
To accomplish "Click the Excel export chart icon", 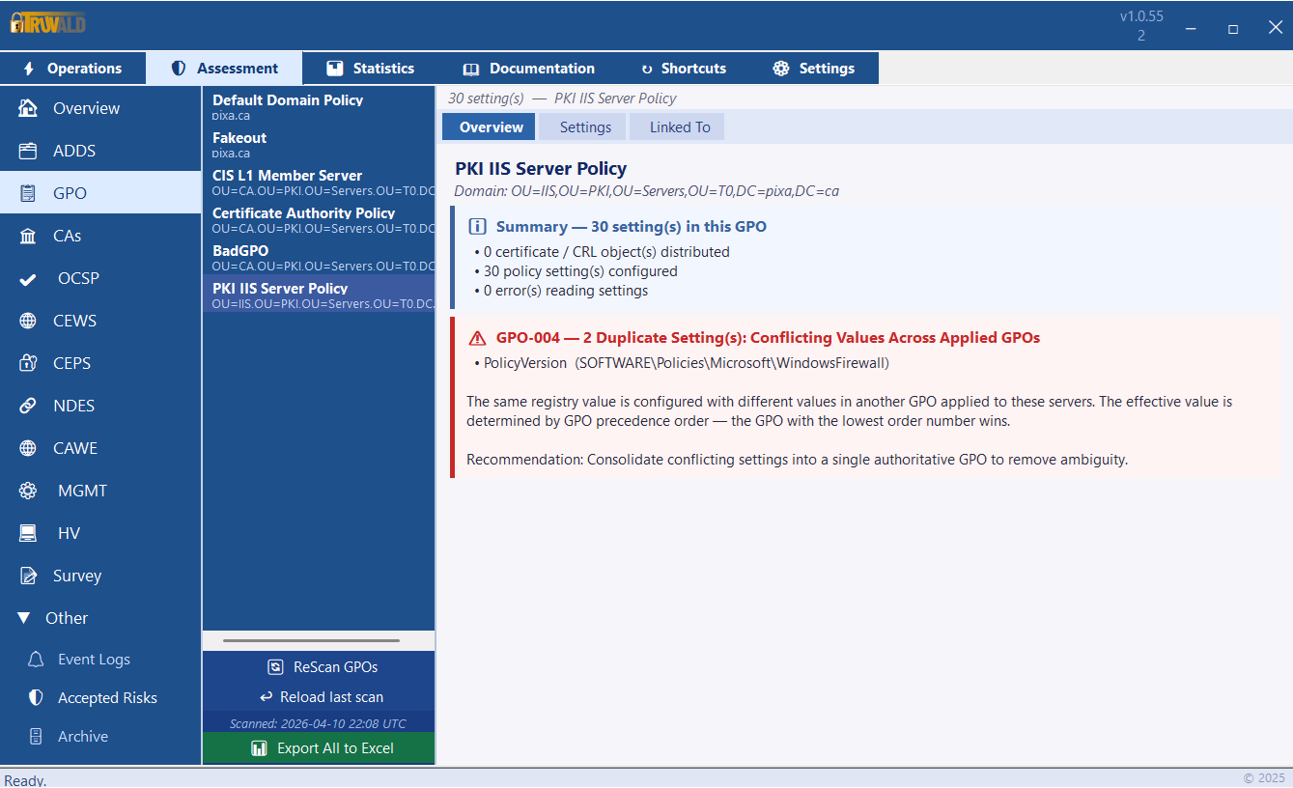I will point(259,748).
